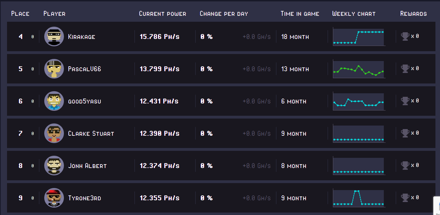440x215 pixels.
Task: Click the trophy icon in Tyrone3rd's row
Action: point(405,197)
